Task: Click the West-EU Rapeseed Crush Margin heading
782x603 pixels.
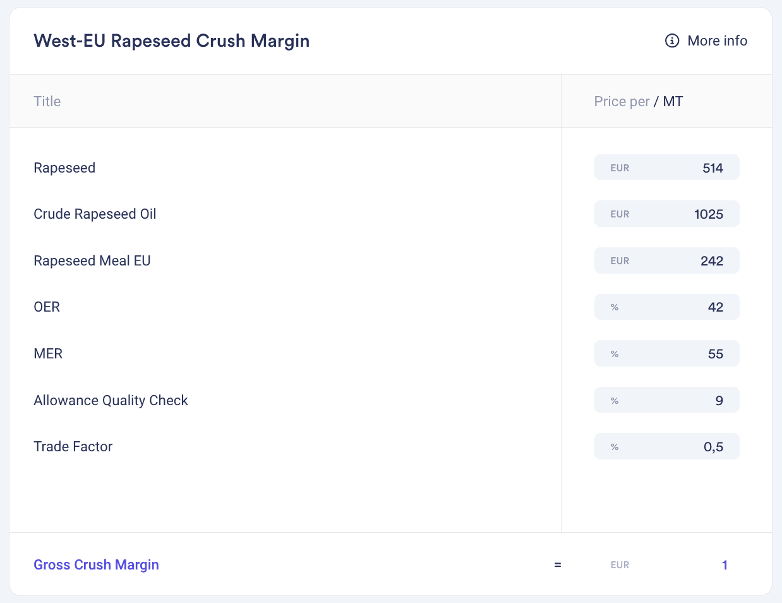Action: click(172, 40)
